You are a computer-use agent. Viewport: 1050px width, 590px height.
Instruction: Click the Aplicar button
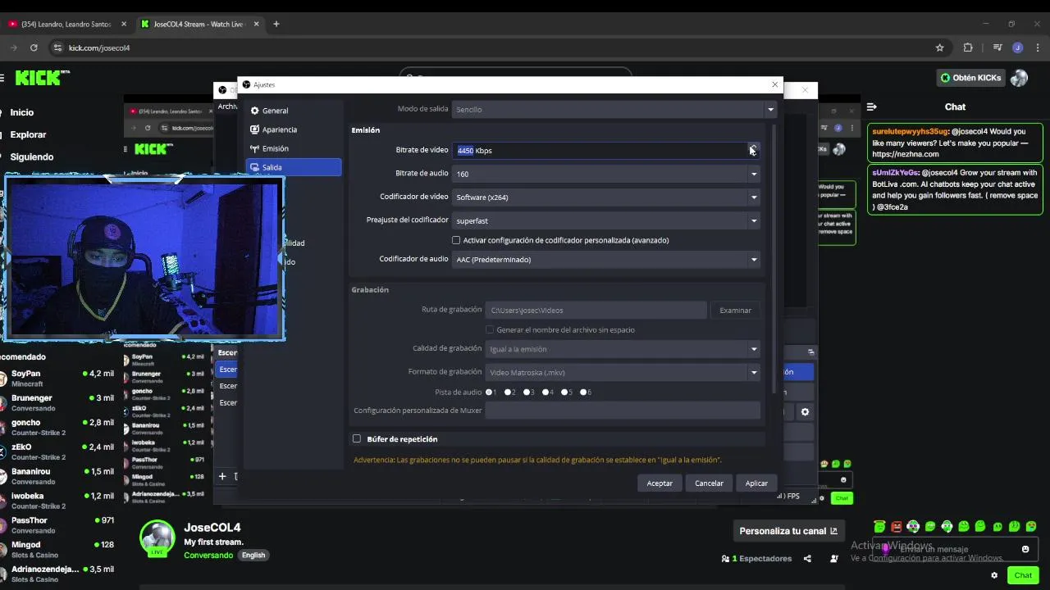click(756, 483)
